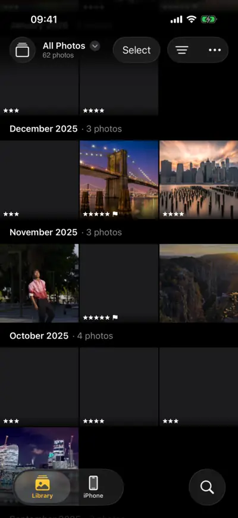This screenshot has height=518, width=238.
Task: Switch to the Library tab
Action: tap(42, 487)
